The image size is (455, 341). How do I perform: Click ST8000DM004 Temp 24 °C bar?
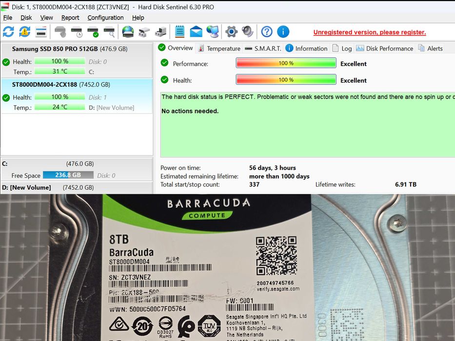60,107
